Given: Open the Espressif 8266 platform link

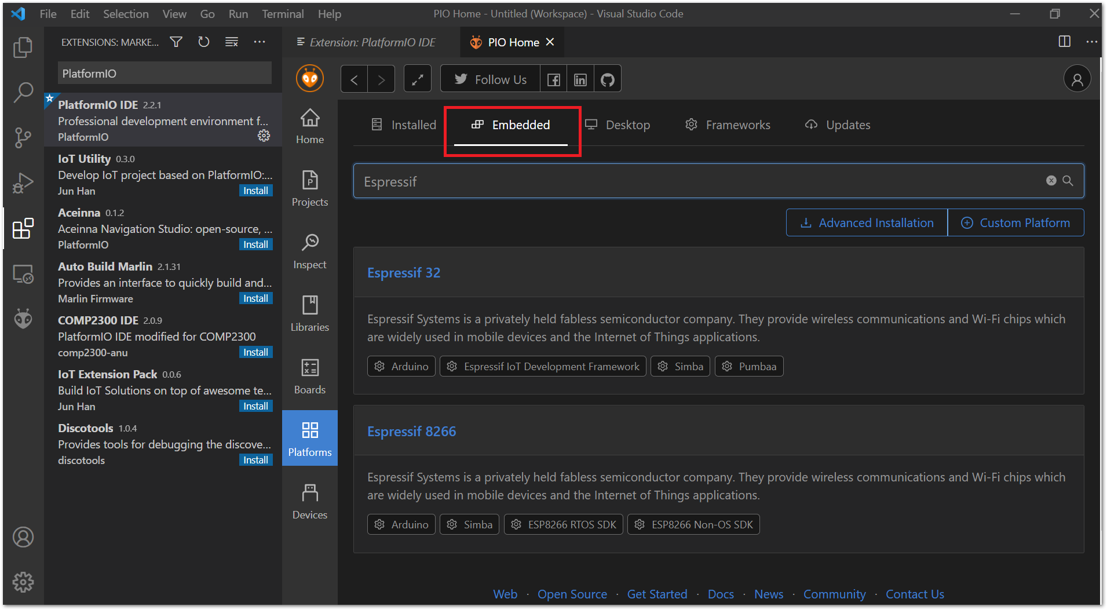Looking at the screenshot, I should (x=411, y=432).
